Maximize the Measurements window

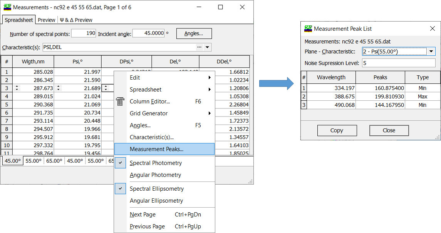pos(220,7)
